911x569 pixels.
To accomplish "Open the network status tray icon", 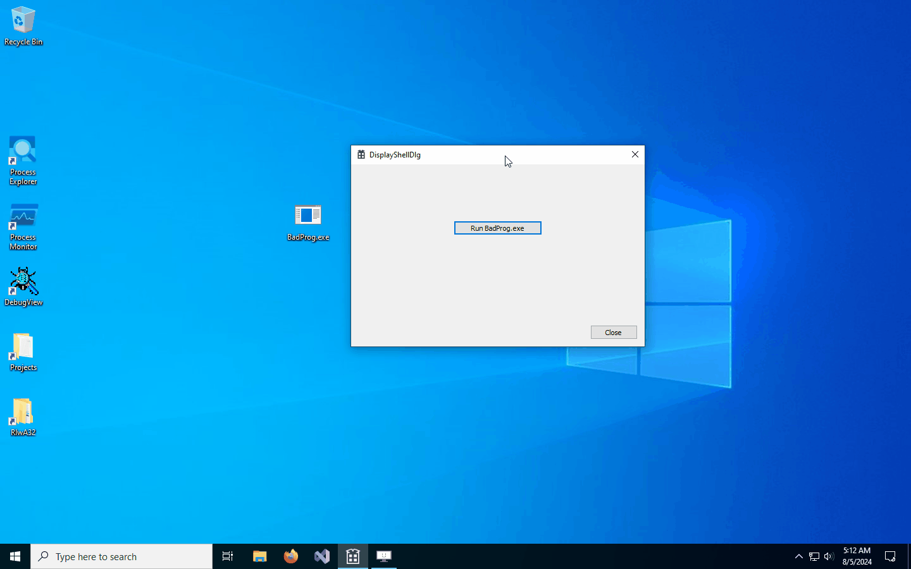I will point(814,556).
